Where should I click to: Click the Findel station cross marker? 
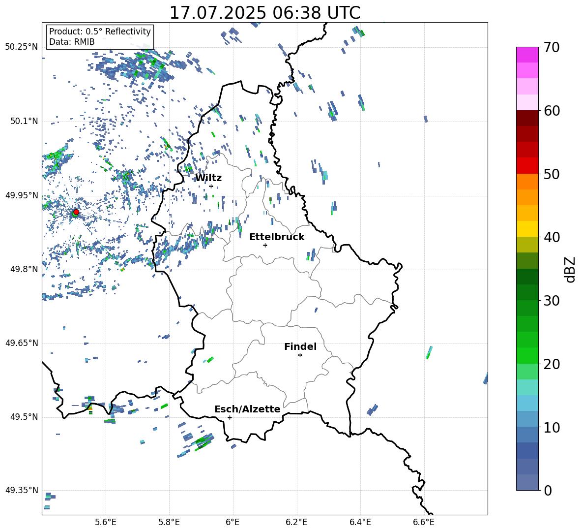[x=300, y=355]
